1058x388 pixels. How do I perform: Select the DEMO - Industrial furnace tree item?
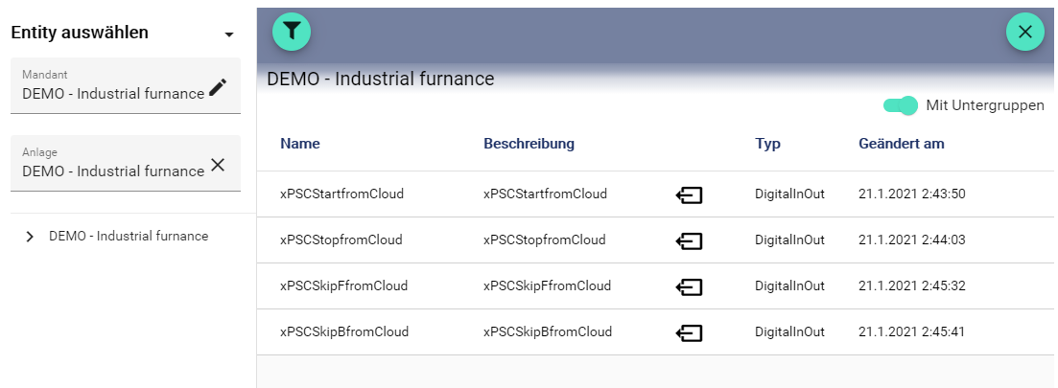(129, 236)
